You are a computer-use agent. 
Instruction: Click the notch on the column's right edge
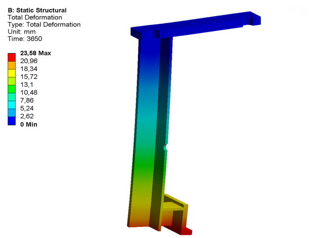[166, 148]
